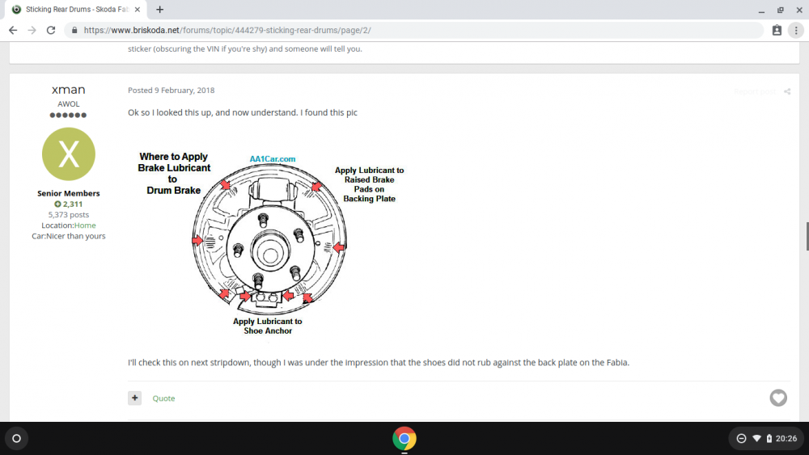Click the reputation 2,311 badge
809x455 pixels.
coord(69,204)
